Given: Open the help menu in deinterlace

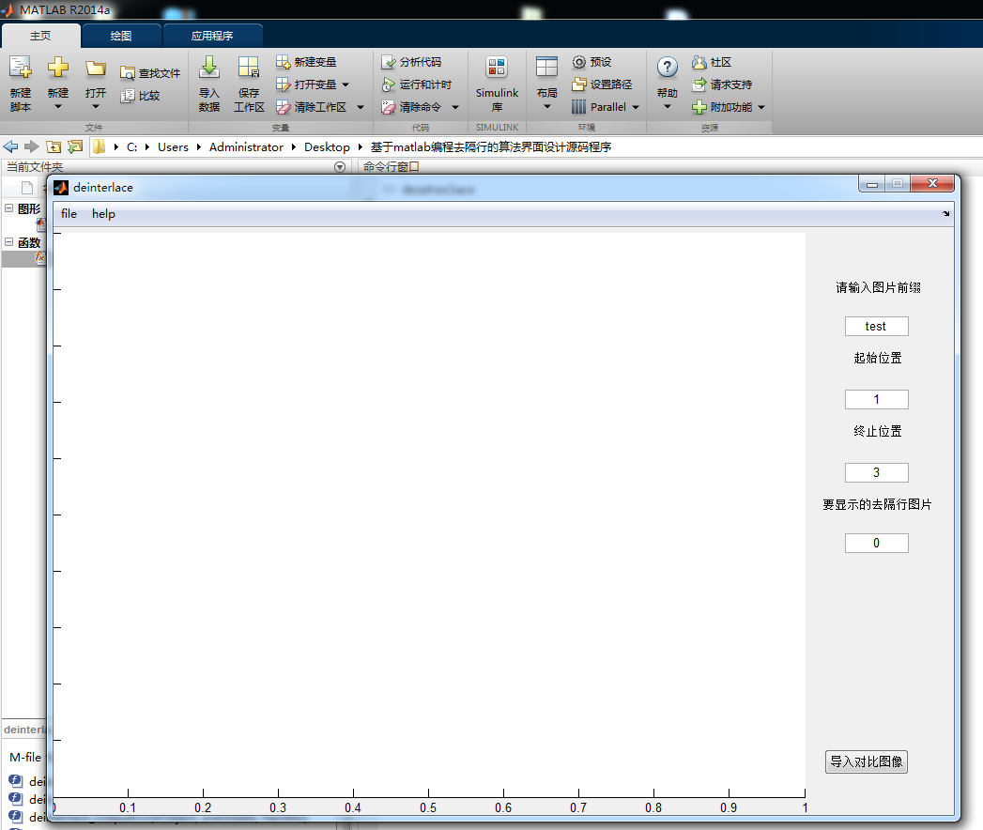Looking at the screenshot, I should pyautogui.click(x=103, y=214).
